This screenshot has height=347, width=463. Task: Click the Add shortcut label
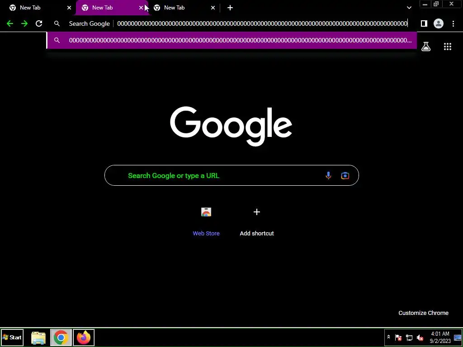(257, 234)
